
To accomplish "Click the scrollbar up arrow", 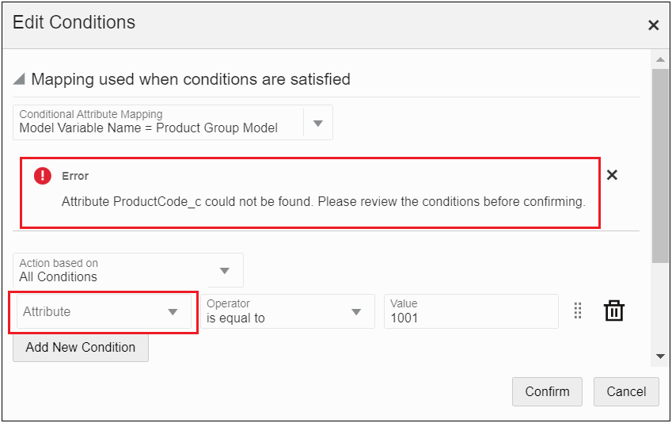I will click(660, 59).
